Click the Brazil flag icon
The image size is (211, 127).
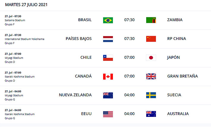pyautogui.click(x=108, y=20)
